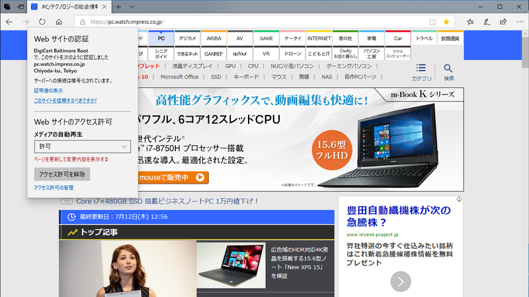Open the シニアガイド tab
This screenshot has width=529, height=297.
161,53
